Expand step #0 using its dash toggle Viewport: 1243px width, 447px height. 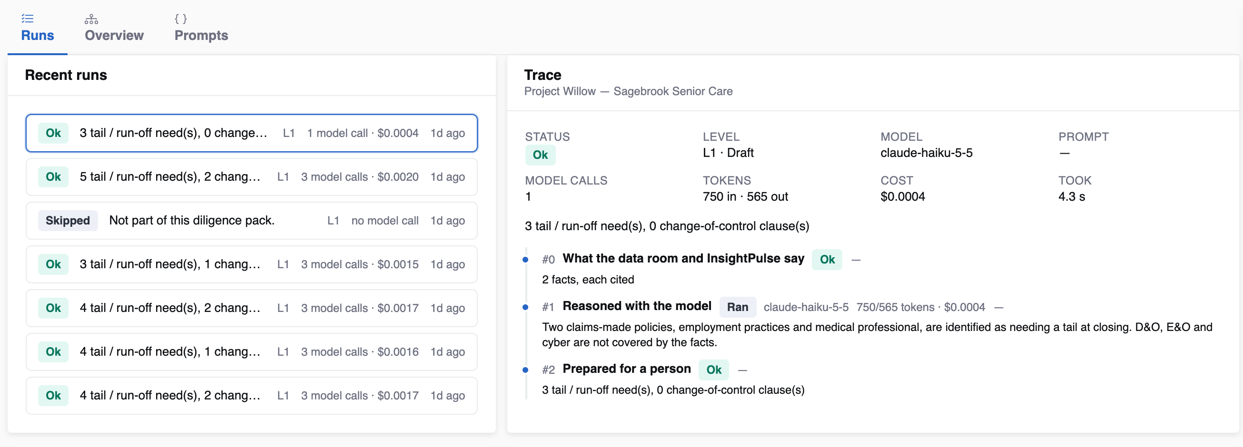click(856, 260)
